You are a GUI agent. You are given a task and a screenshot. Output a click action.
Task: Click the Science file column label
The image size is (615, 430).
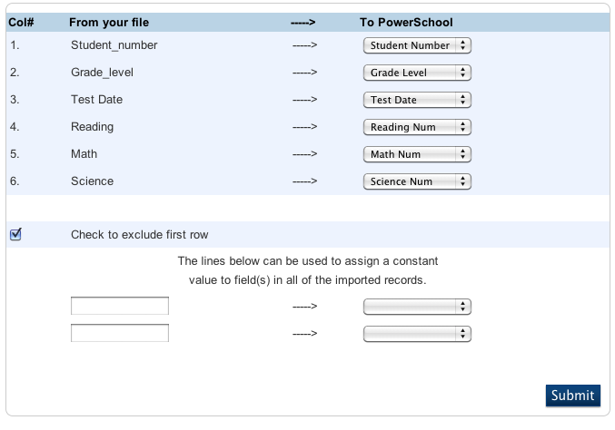click(92, 181)
